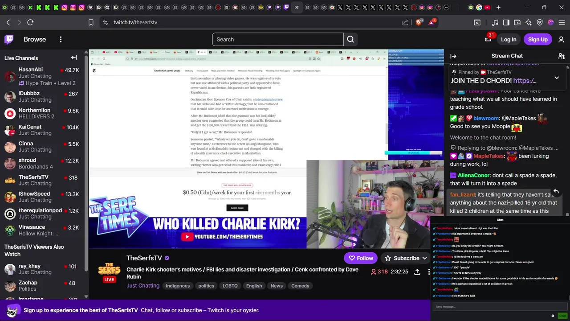Viewport: 570px width, 321px height.
Task: Open Leo AI sparkle icon
Action: tap(529, 22)
